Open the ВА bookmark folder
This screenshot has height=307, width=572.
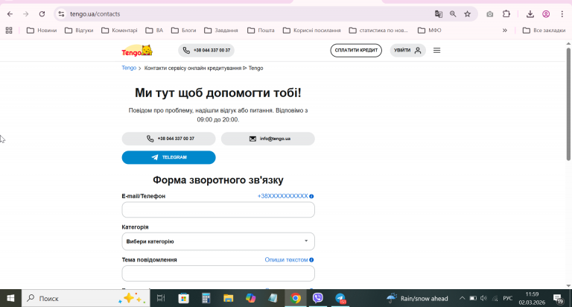(154, 31)
